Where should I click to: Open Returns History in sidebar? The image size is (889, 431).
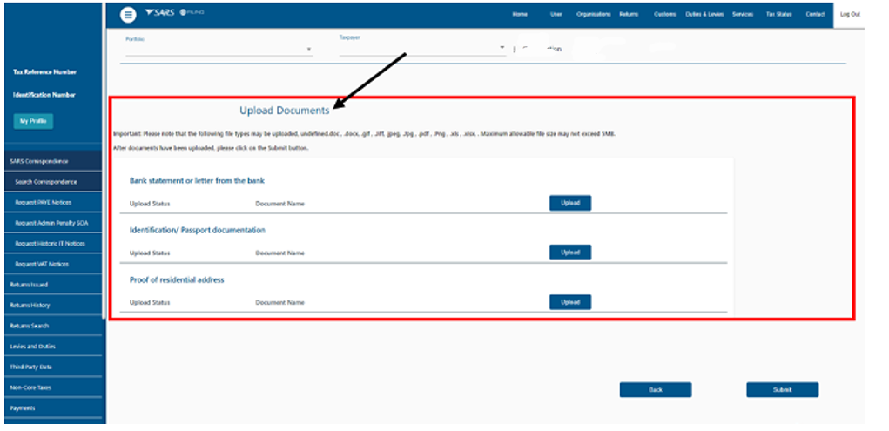click(30, 306)
